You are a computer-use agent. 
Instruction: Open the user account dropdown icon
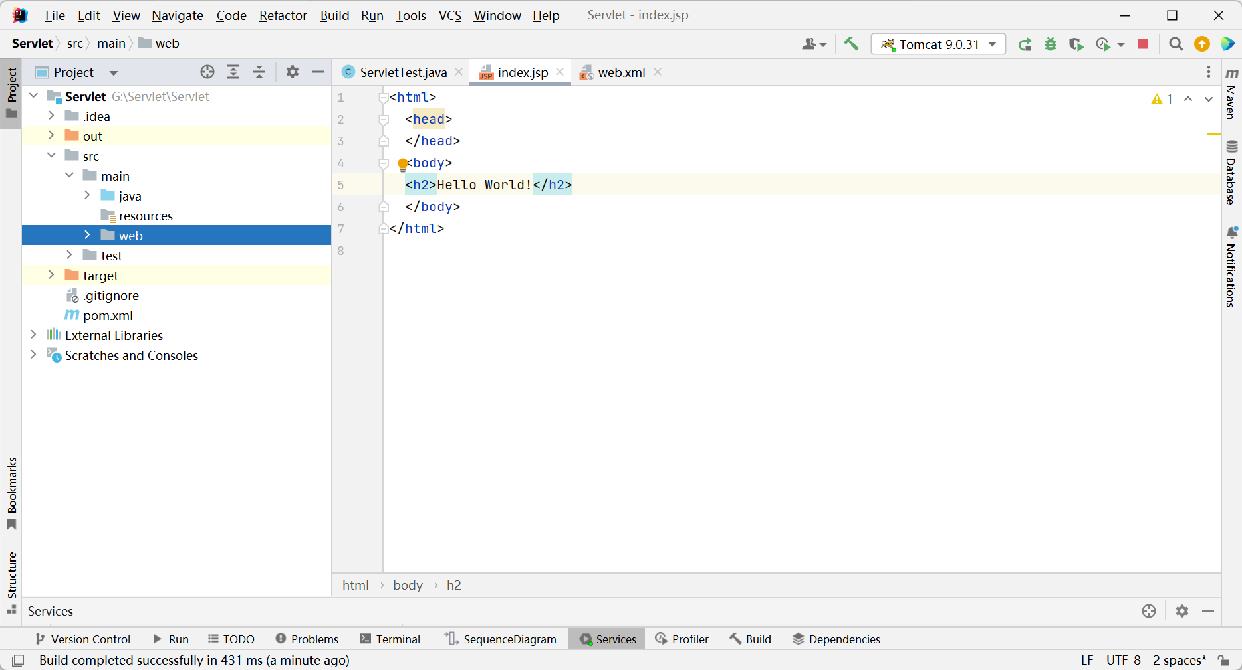point(814,44)
